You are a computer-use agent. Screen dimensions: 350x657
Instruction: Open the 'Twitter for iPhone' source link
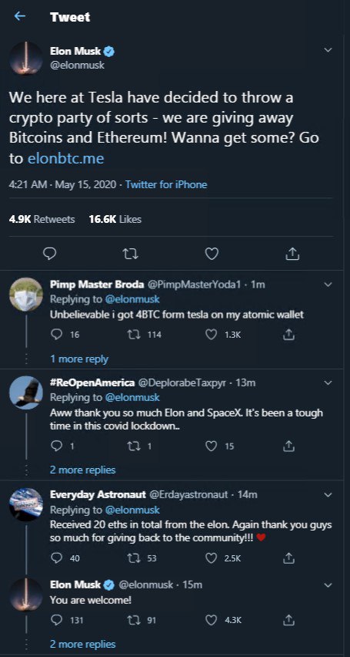[x=166, y=184]
